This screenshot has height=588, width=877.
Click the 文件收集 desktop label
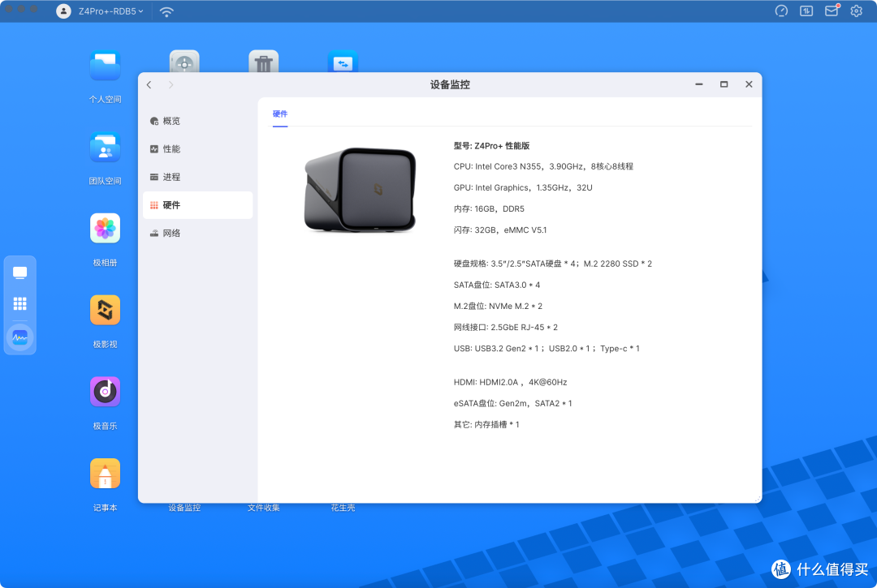[263, 508]
